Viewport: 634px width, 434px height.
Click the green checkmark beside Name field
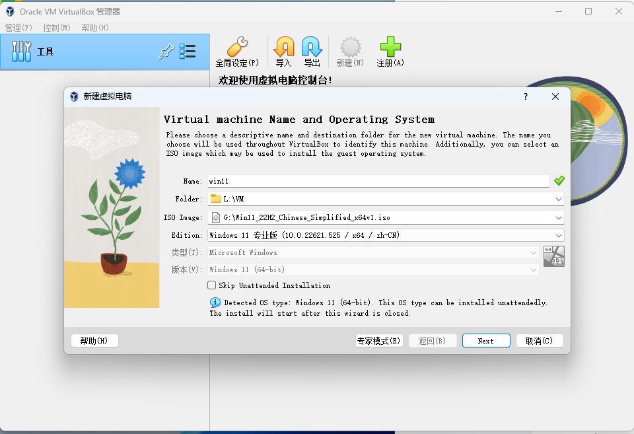click(x=559, y=181)
